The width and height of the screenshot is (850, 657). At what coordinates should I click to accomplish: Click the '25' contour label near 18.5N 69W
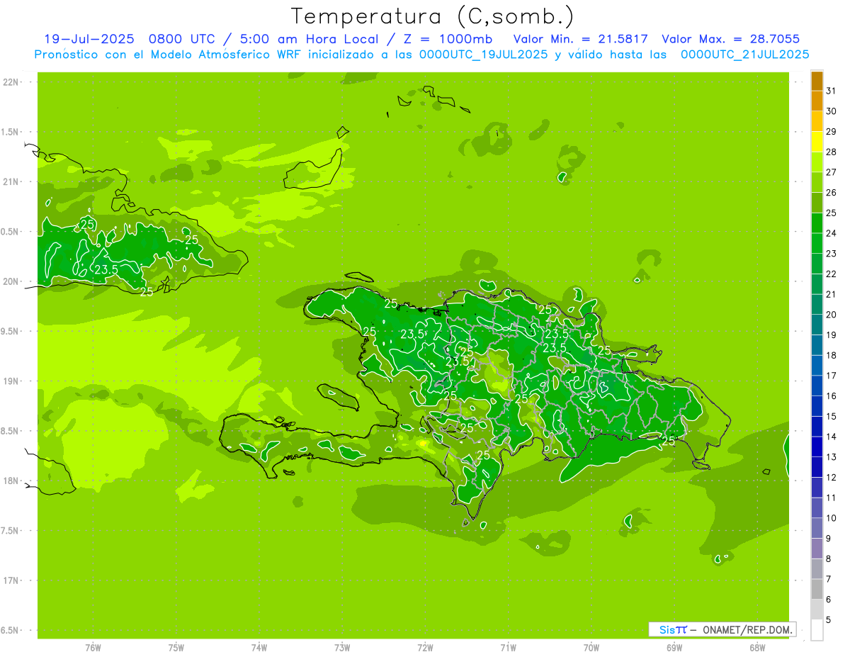668,440
